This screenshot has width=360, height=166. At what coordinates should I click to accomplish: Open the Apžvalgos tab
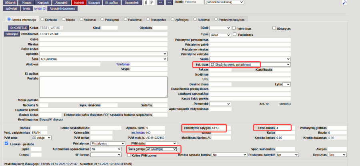click(172, 20)
